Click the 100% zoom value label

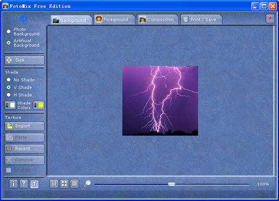[263, 184]
